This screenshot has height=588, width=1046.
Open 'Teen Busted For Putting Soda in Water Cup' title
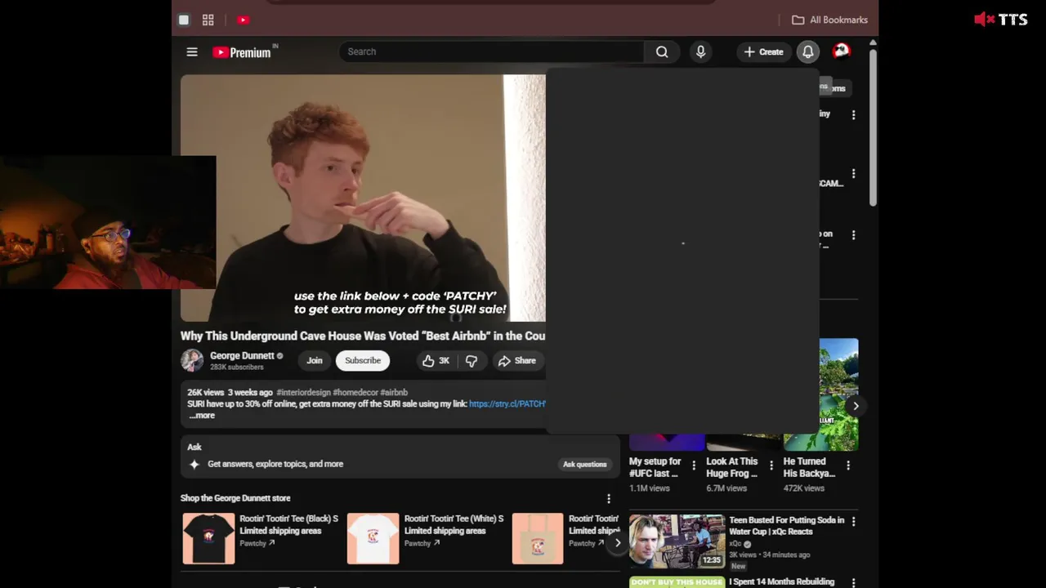pos(786,526)
